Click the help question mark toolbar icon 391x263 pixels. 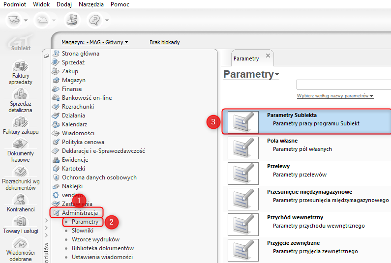94,20
